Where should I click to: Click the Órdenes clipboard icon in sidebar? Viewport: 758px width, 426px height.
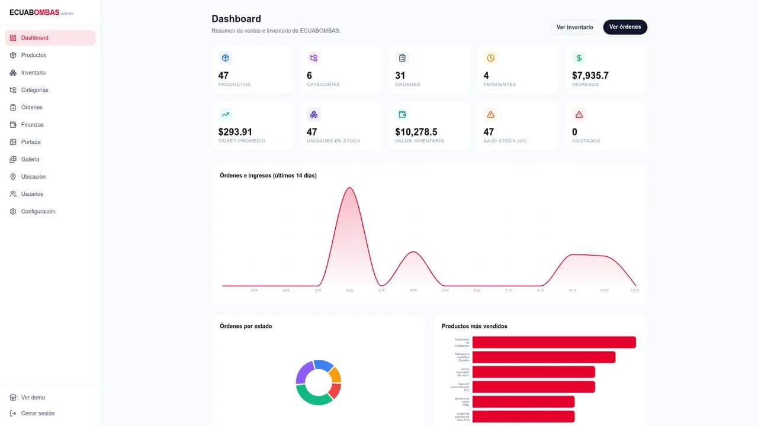(x=13, y=107)
